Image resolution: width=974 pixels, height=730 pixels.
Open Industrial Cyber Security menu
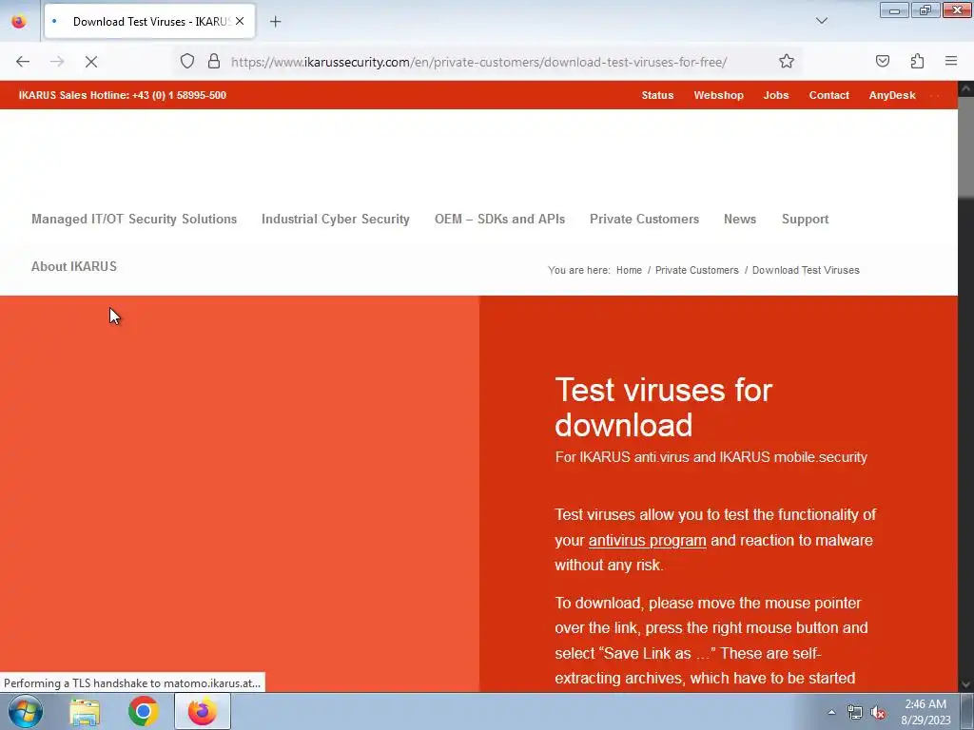pos(336,220)
